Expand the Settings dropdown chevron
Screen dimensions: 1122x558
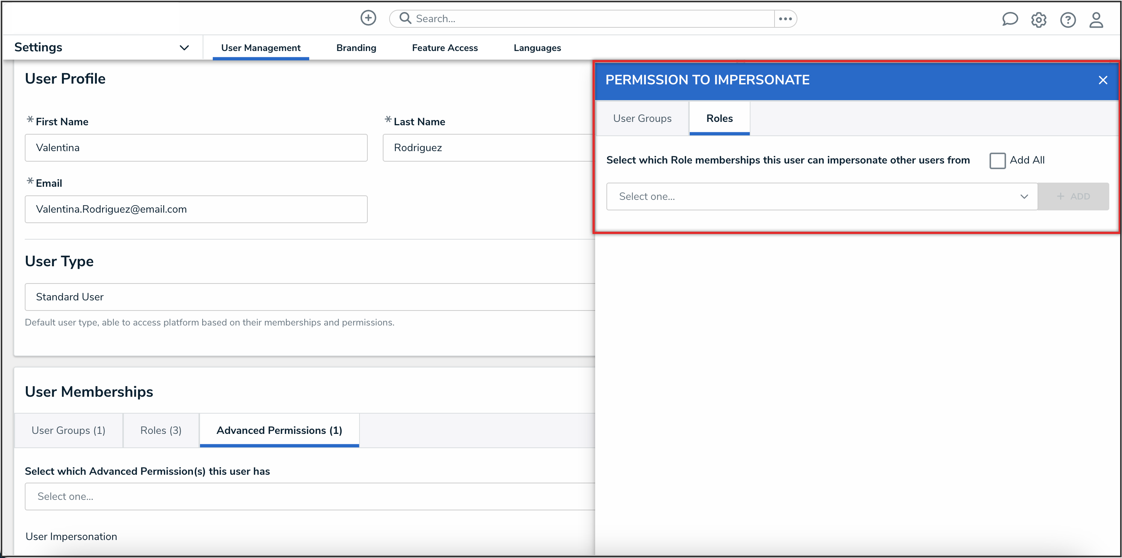point(184,48)
